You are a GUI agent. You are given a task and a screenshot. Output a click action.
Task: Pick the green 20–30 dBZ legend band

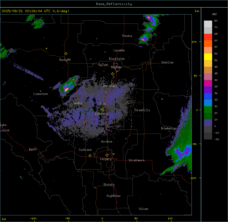[208, 110]
